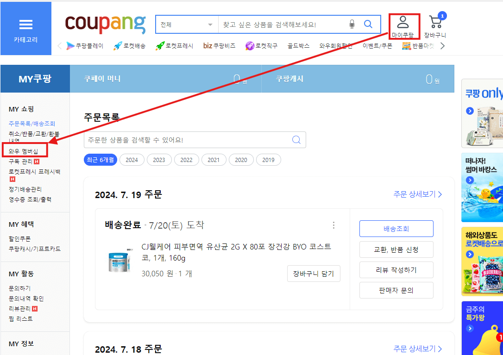Open 로켓프레시 navigation link
Viewport: 503px width, 355px height.
click(x=174, y=46)
